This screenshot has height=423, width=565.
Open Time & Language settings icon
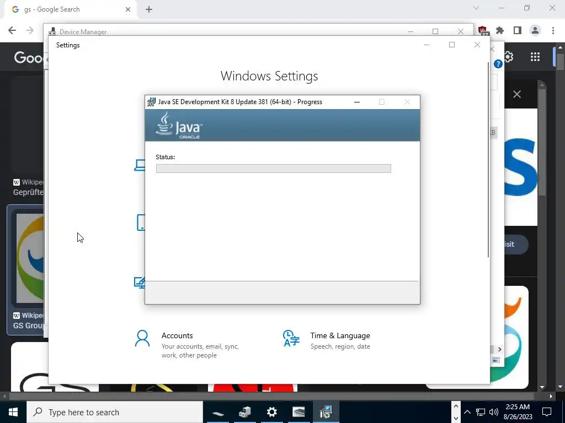291,339
